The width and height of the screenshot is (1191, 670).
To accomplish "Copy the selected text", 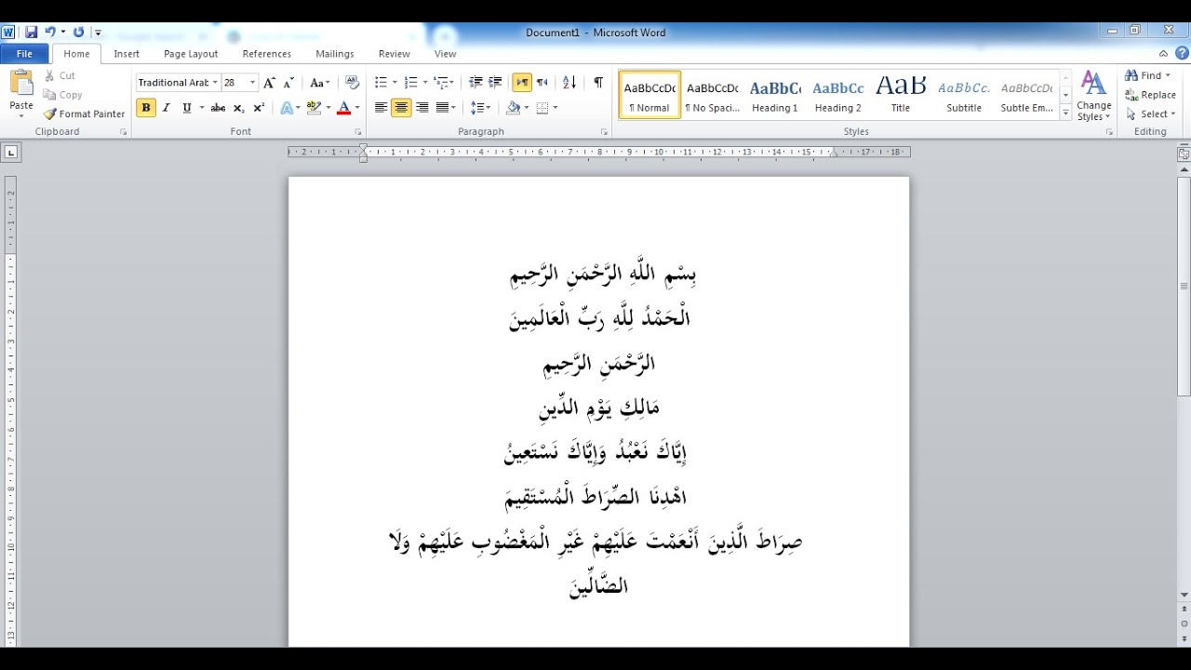I will [x=63, y=95].
